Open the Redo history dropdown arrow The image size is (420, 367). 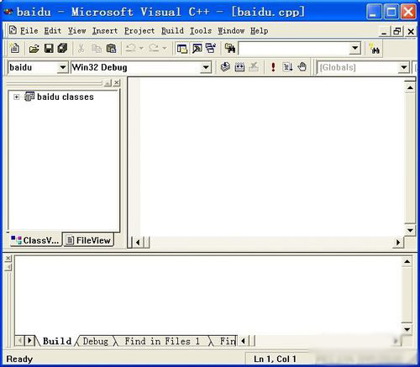pos(165,49)
